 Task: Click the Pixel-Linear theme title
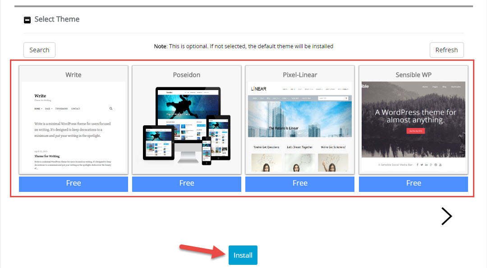(300, 75)
